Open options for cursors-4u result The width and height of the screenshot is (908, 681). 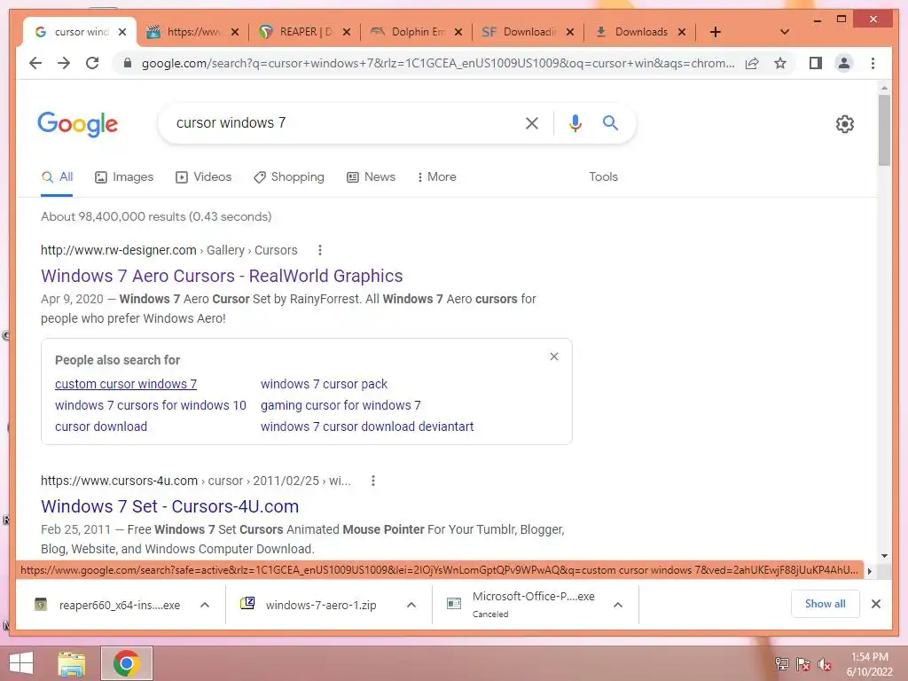click(373, 481)
